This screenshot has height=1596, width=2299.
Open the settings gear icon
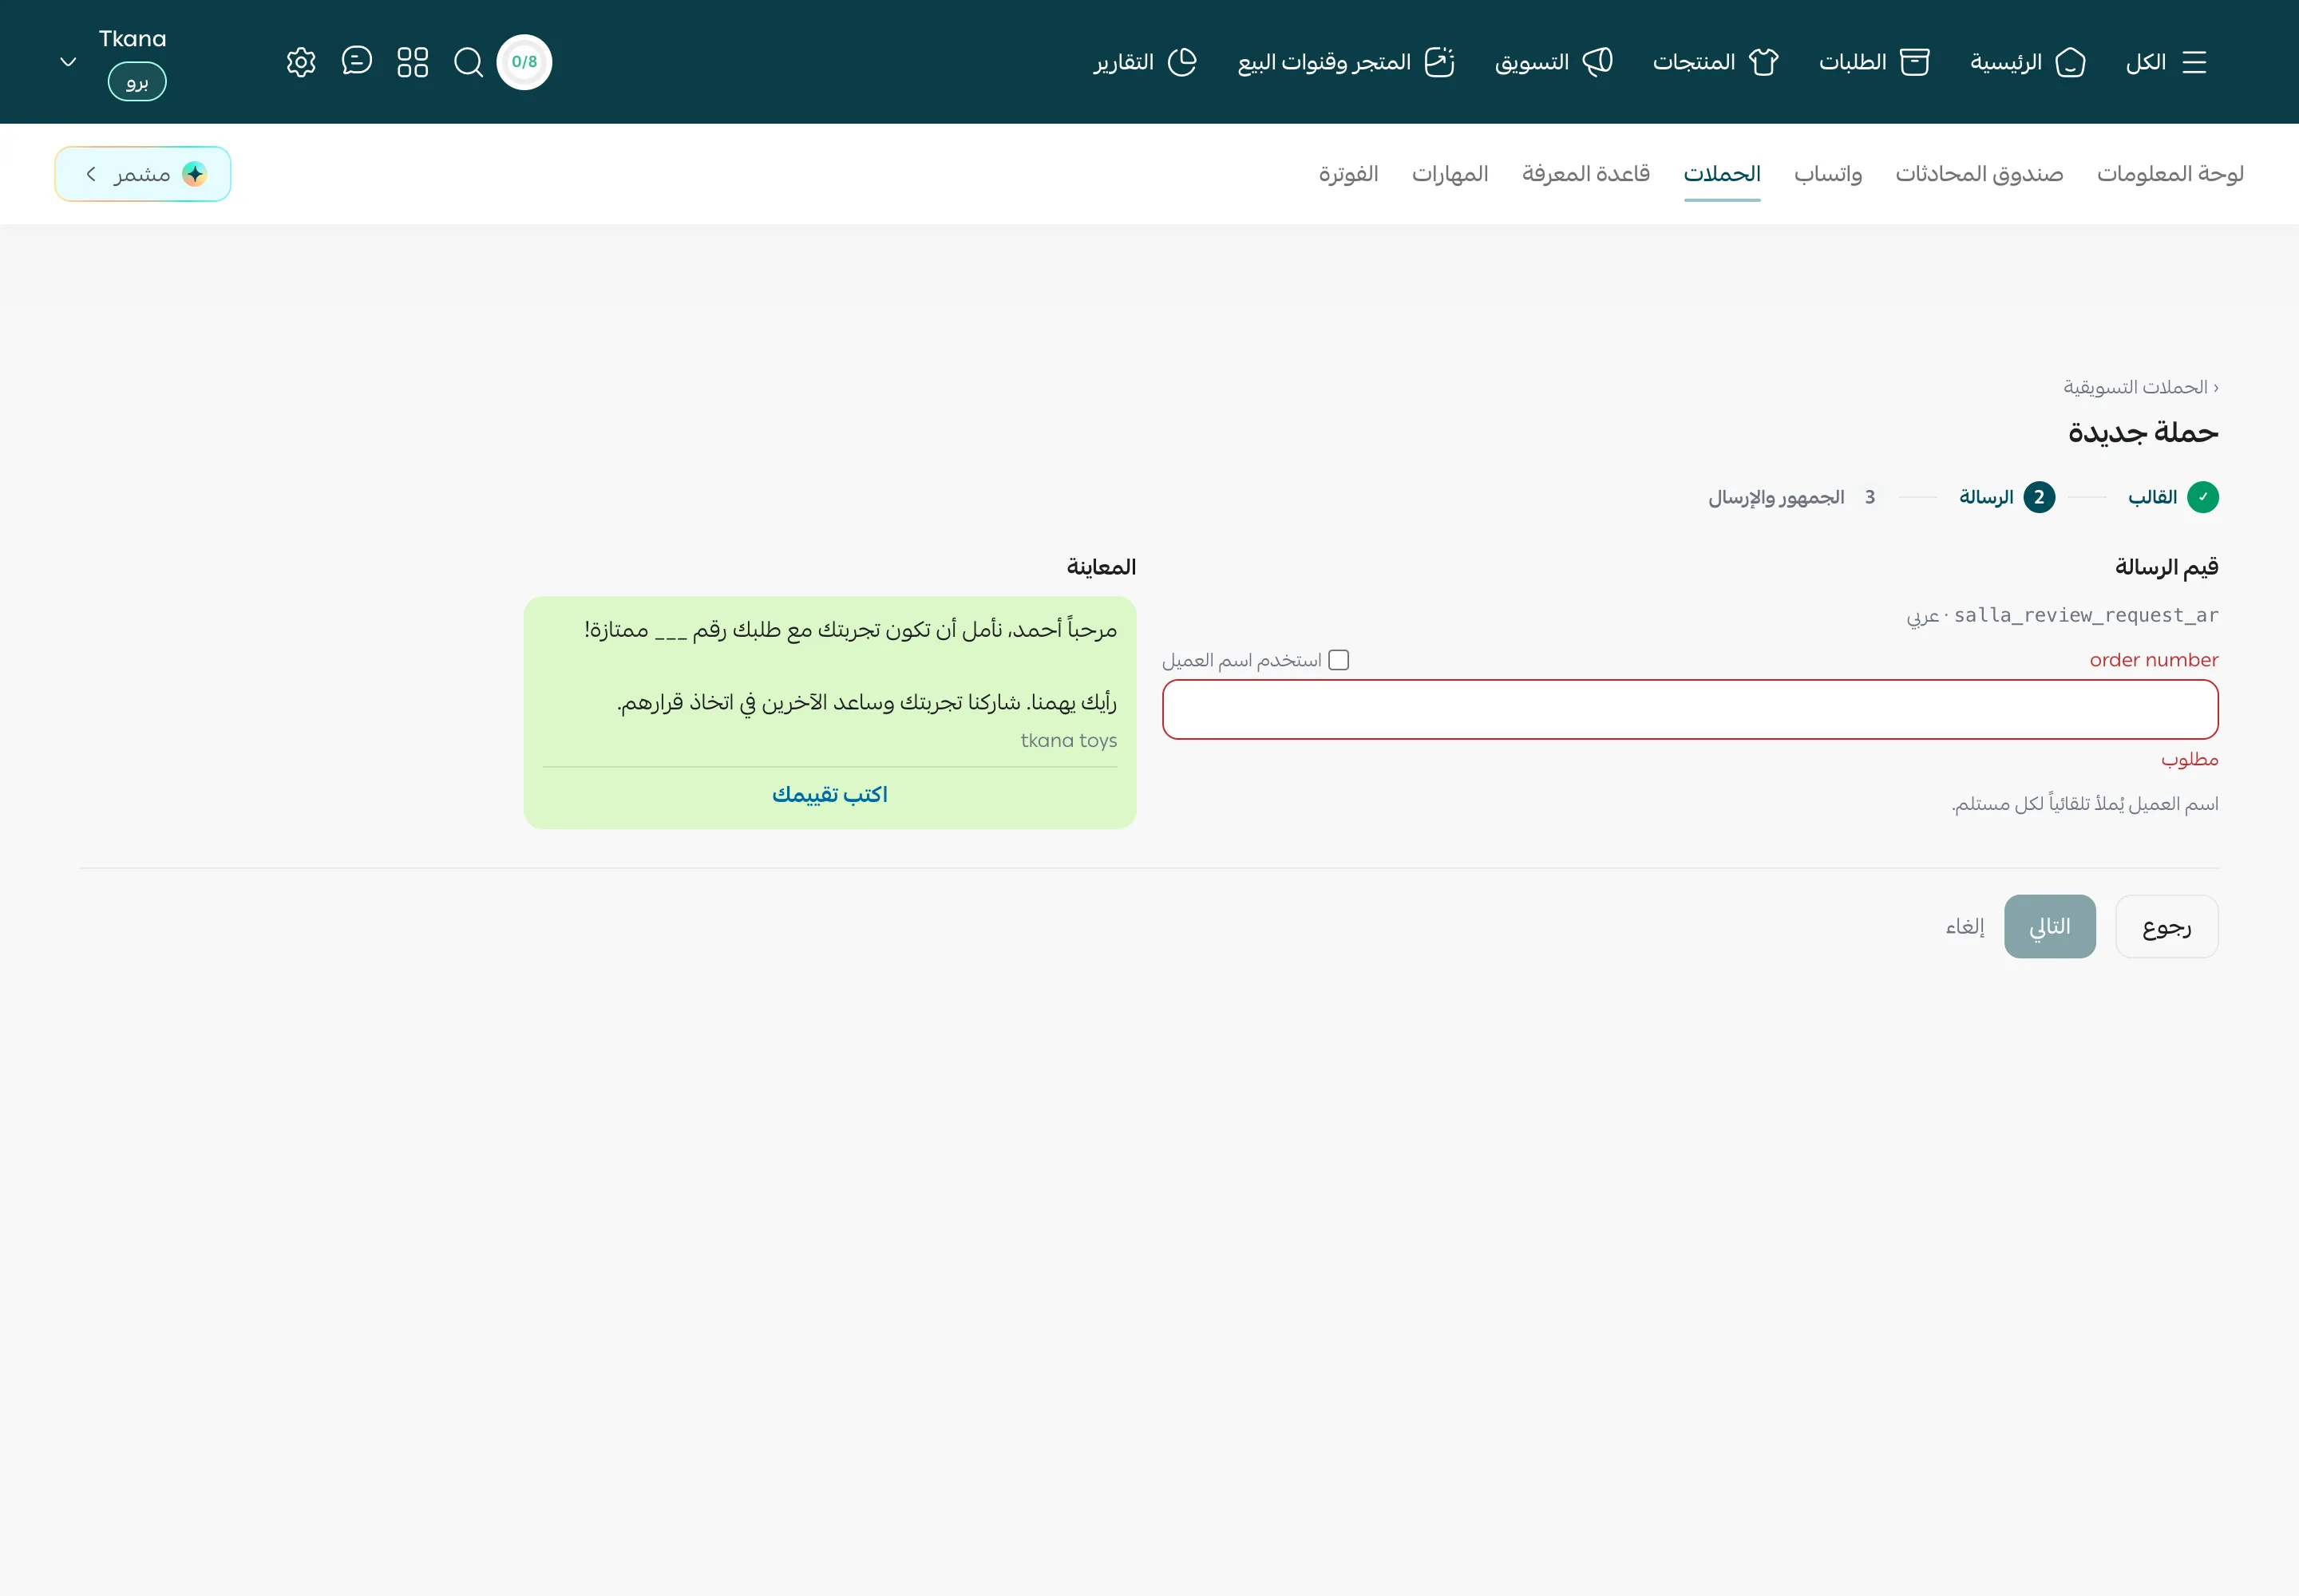coord(301,62)
